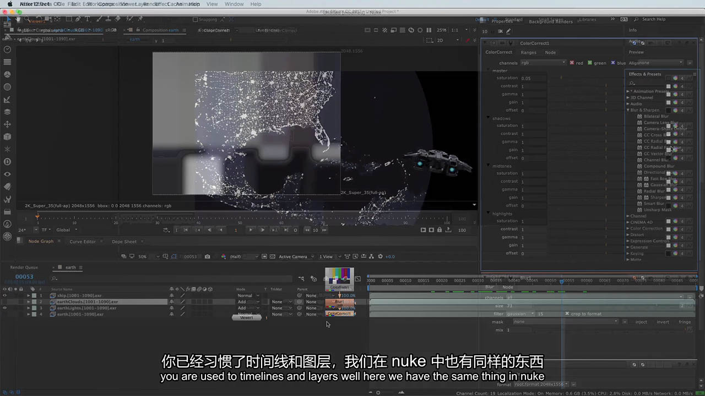
Task: Select the Rectangle shape tool
Action: pyautogui.click(x=68, y=19)
